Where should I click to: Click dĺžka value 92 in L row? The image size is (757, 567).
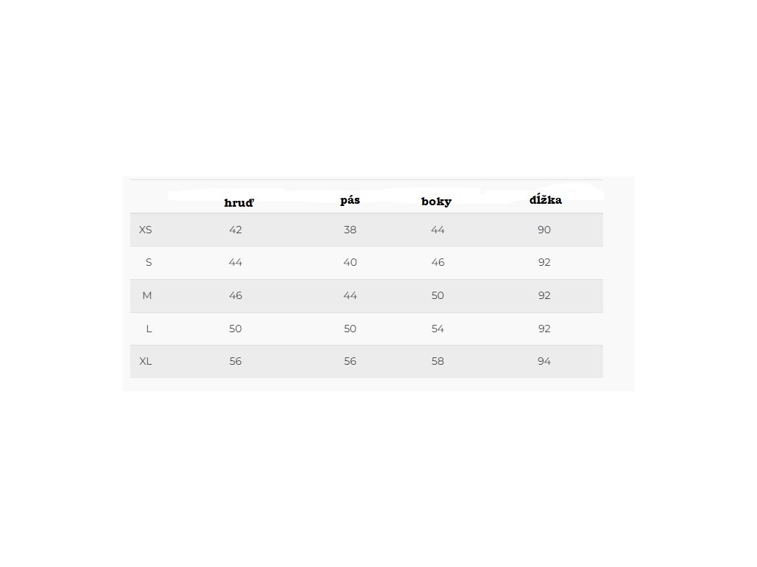click(x=545, y=329)
